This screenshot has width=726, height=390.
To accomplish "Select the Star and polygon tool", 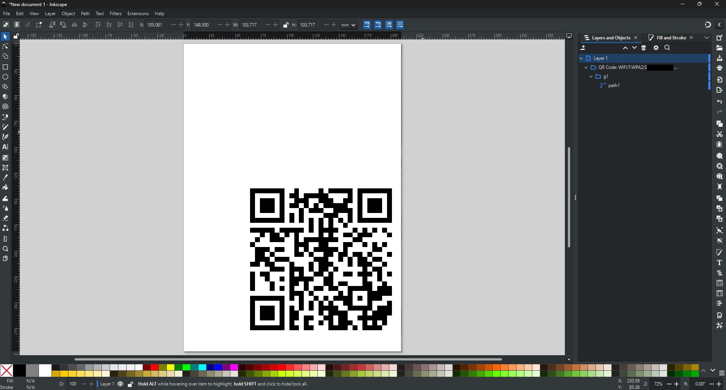I will coord(5,87).
